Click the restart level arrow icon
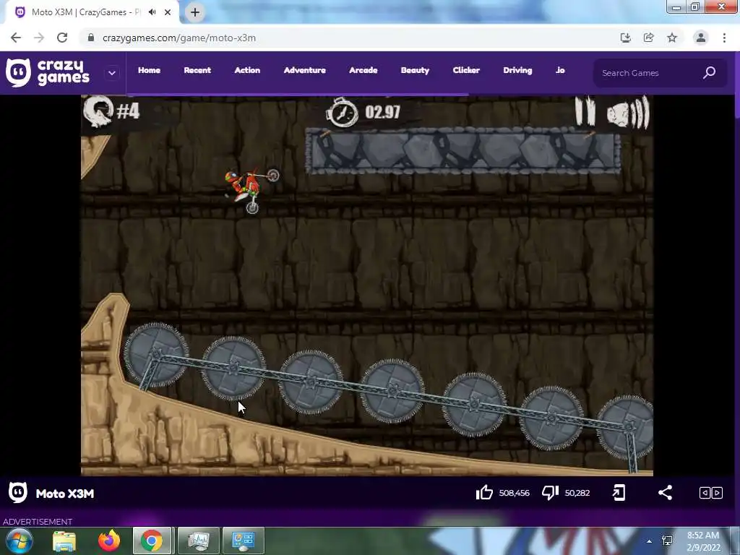 [x=98, y=111]
